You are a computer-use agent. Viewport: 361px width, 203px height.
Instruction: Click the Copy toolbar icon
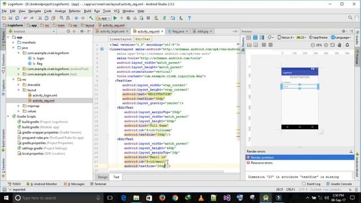[46, 18]
